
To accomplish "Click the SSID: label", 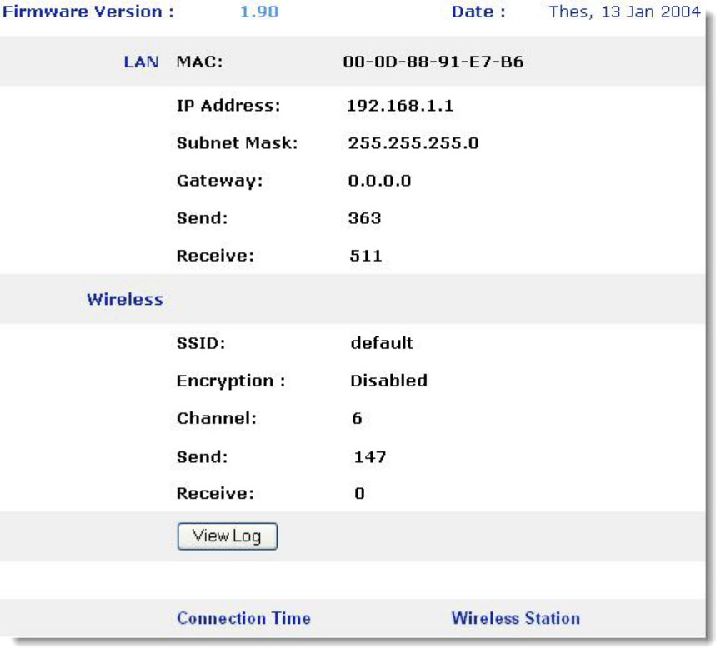I will [x=201, y=343].
